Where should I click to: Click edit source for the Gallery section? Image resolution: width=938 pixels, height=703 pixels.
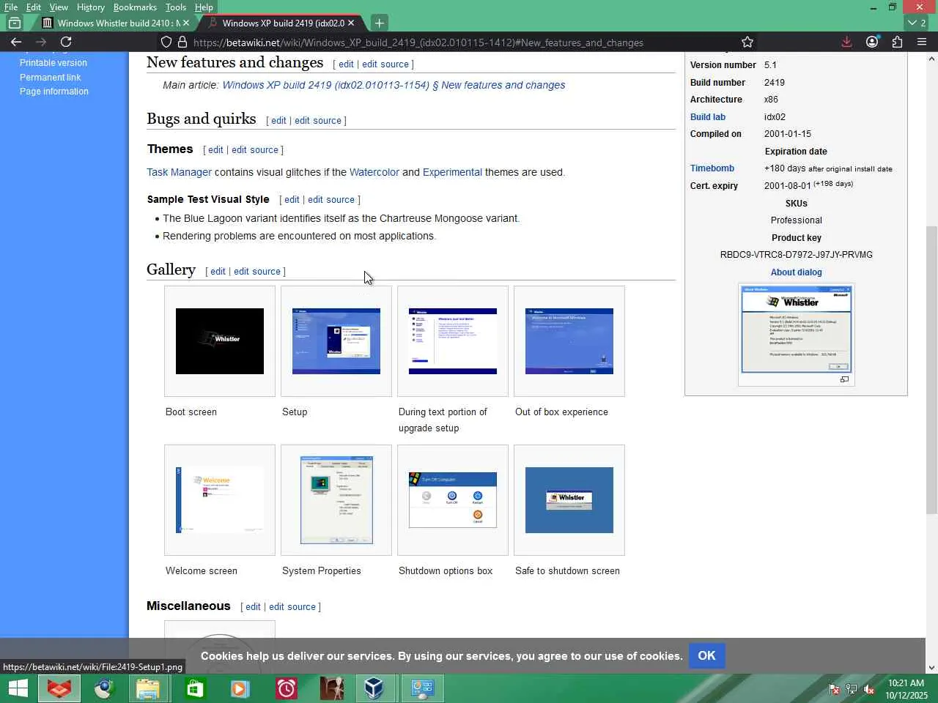[257, 272]
